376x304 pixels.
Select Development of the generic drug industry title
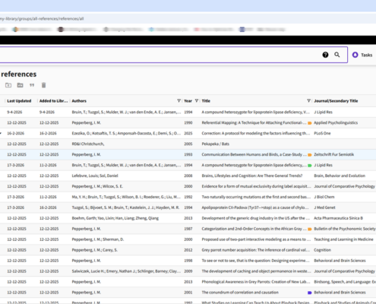pyautogui.click(x=256, y=218)
